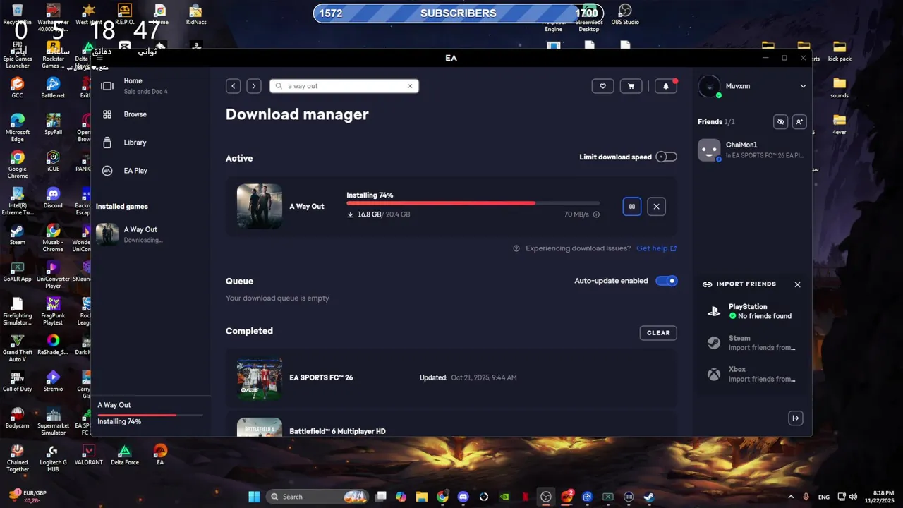Open Grand Theft Auto V desktop icon

(17, 349)
